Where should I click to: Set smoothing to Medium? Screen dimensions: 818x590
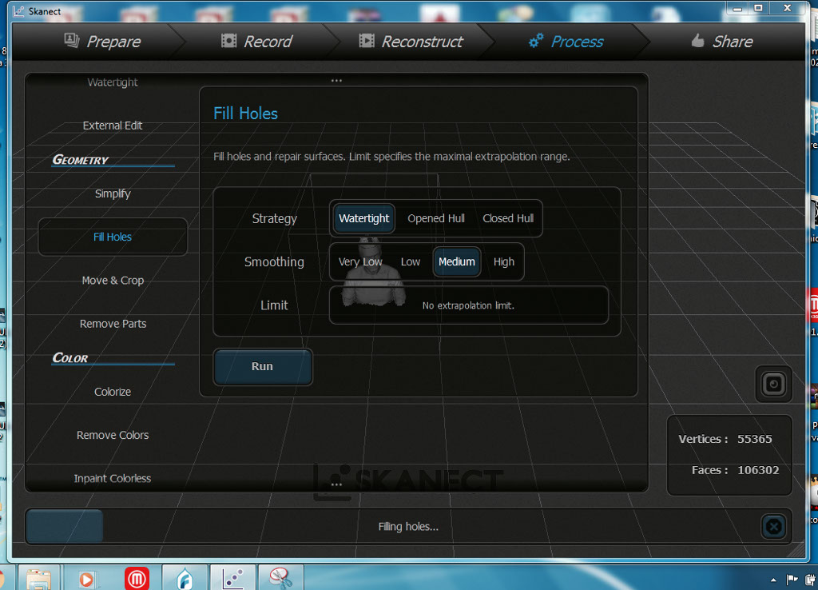(x=456, y=261)
